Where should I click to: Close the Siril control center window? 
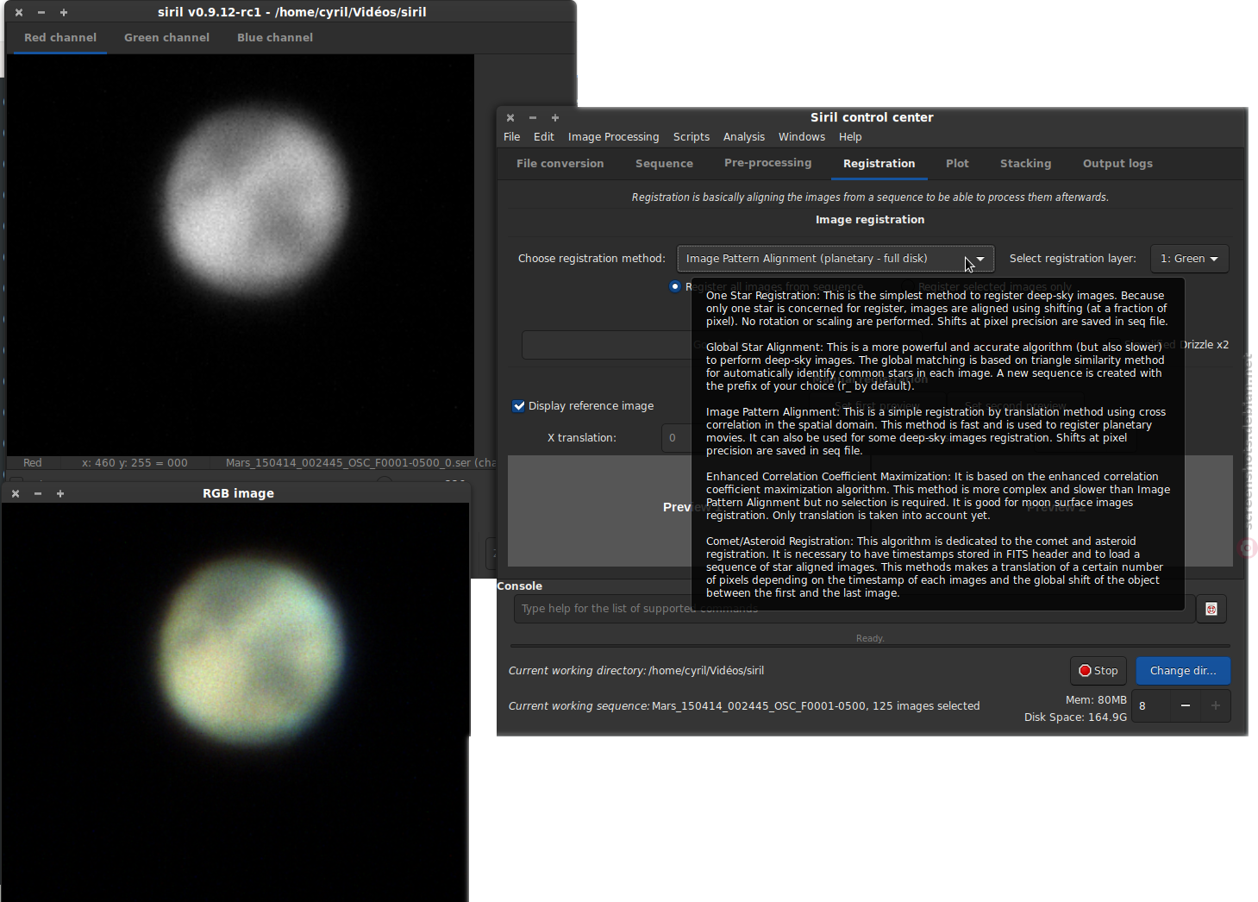pyautogui.click(x=510, y=118)
